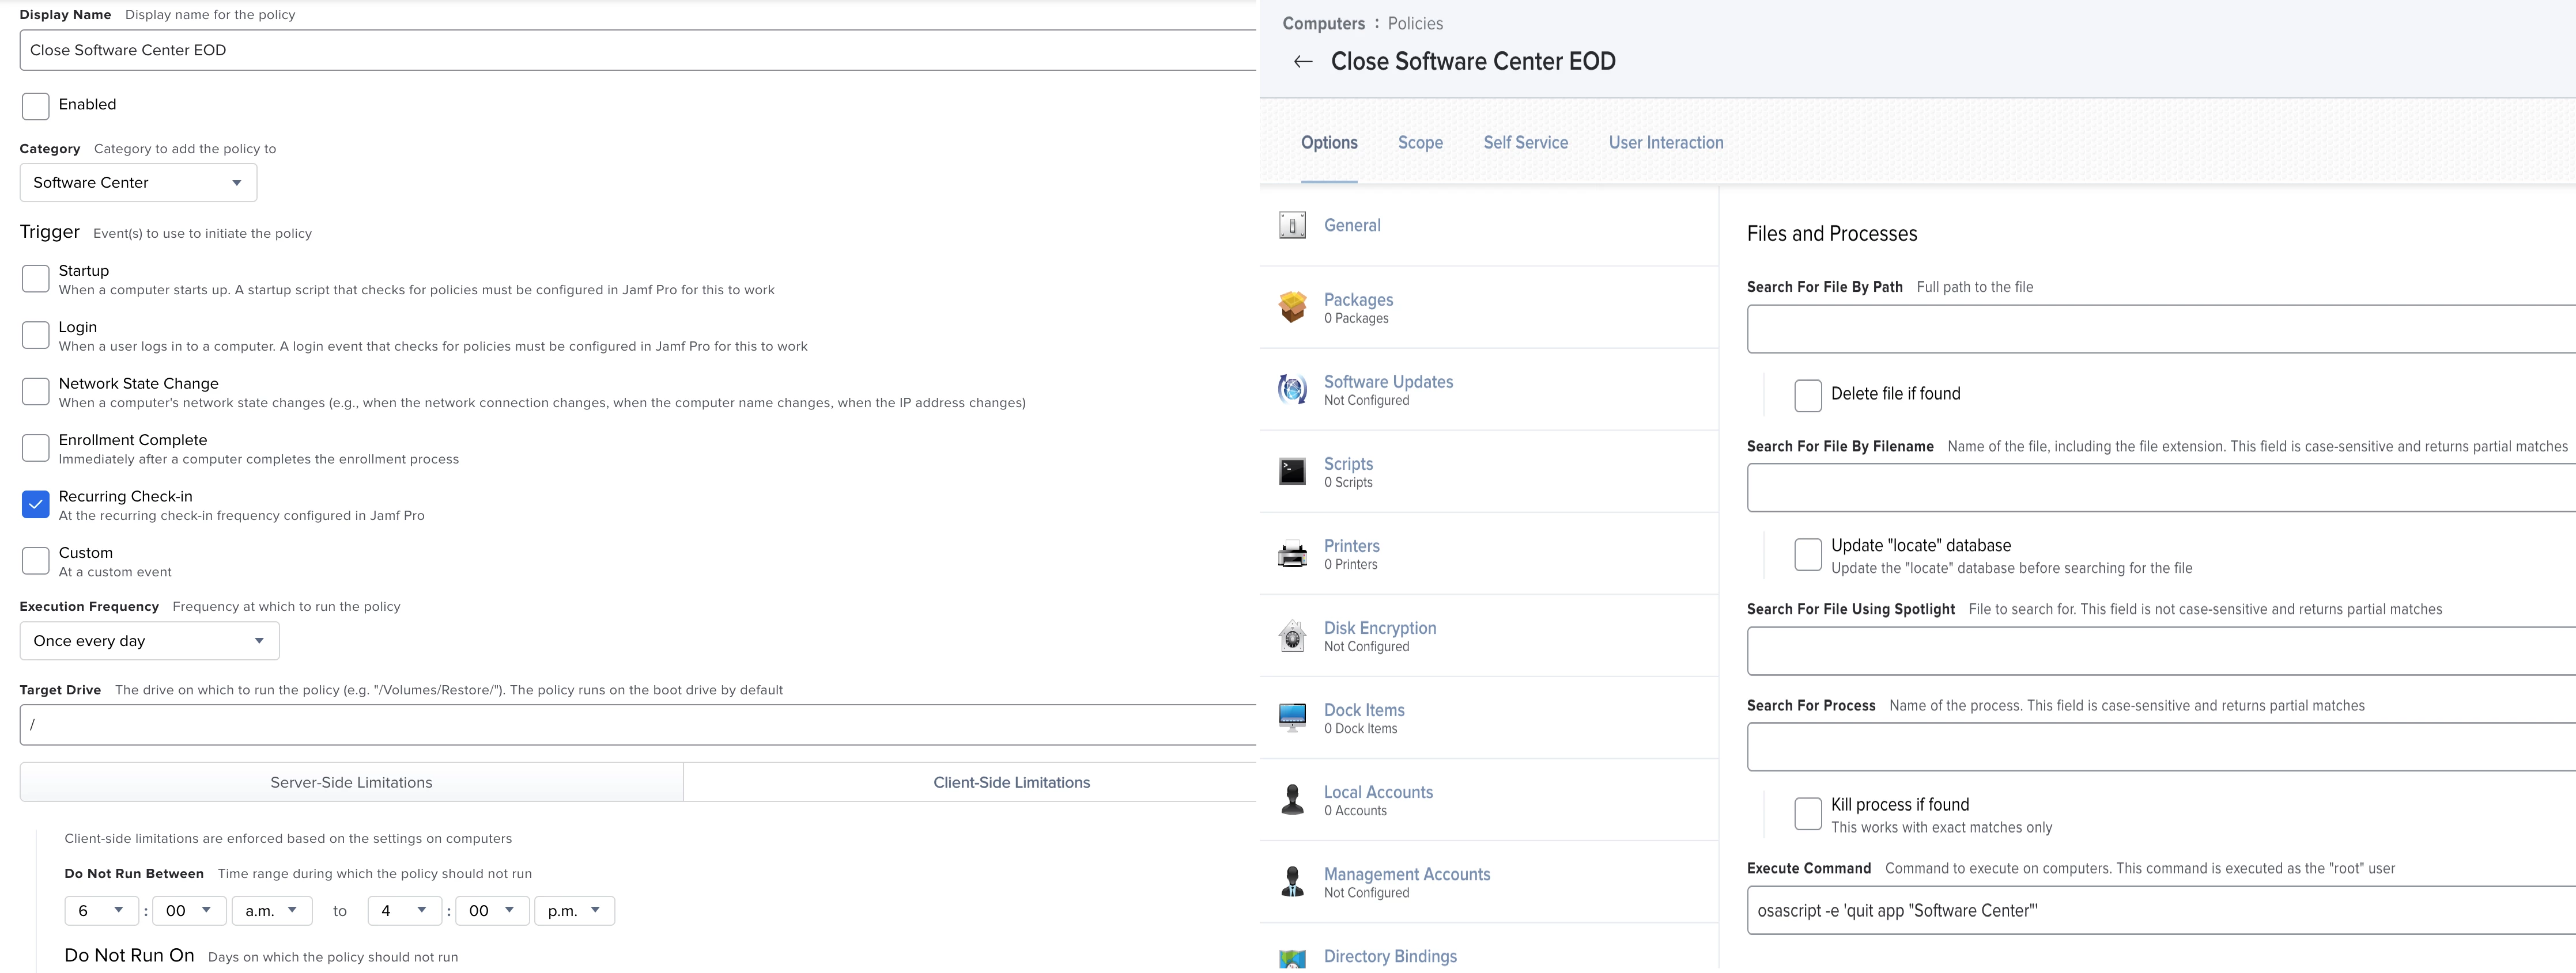This screenshot has width=2576, height=973.
Task: Click the Disk Encryption vault icon
Action: (x=1292, y=636)
